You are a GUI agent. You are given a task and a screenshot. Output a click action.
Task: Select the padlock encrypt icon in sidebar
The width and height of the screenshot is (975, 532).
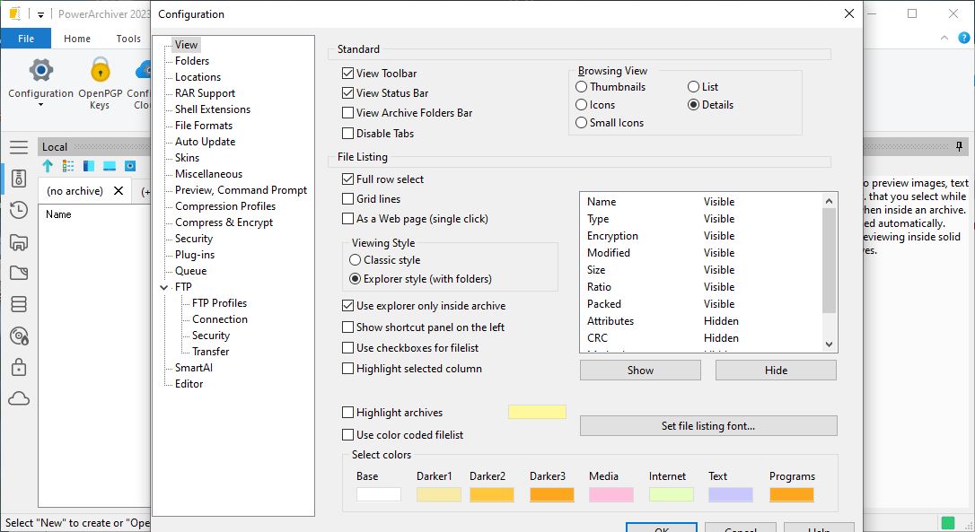click(x=19, y=368)
